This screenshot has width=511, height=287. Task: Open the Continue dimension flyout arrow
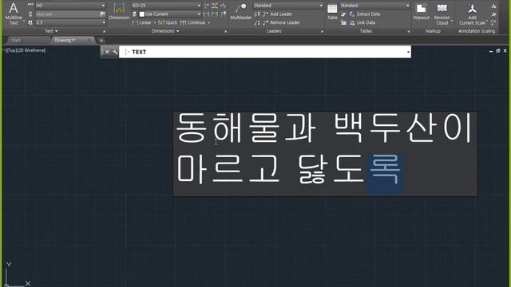pyautogui.click(x=209, y=23)
